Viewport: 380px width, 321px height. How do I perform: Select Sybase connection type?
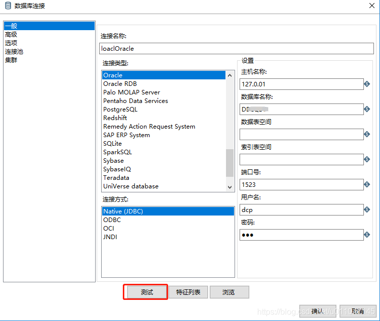tap(164, 161)
